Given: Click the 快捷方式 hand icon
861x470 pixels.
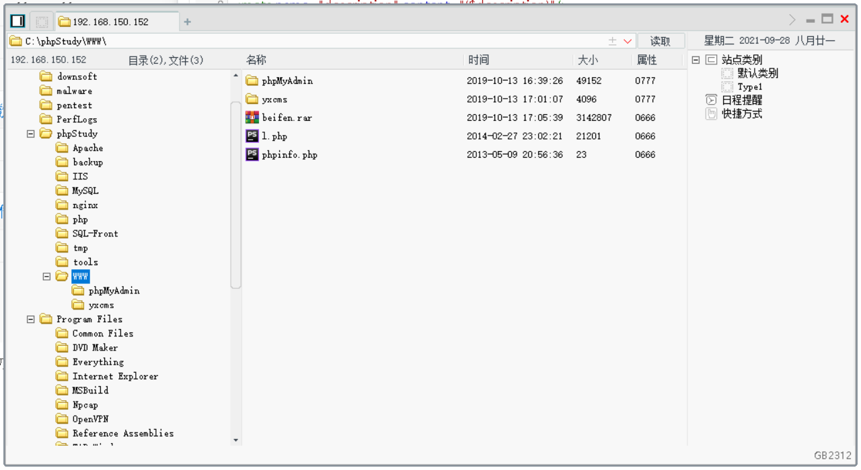Looking at the screenshot, I should pyautogui.click(x=711, y=113).
